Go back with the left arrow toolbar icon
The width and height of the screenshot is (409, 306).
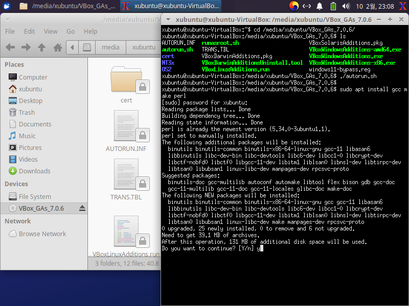coord(10,47)
